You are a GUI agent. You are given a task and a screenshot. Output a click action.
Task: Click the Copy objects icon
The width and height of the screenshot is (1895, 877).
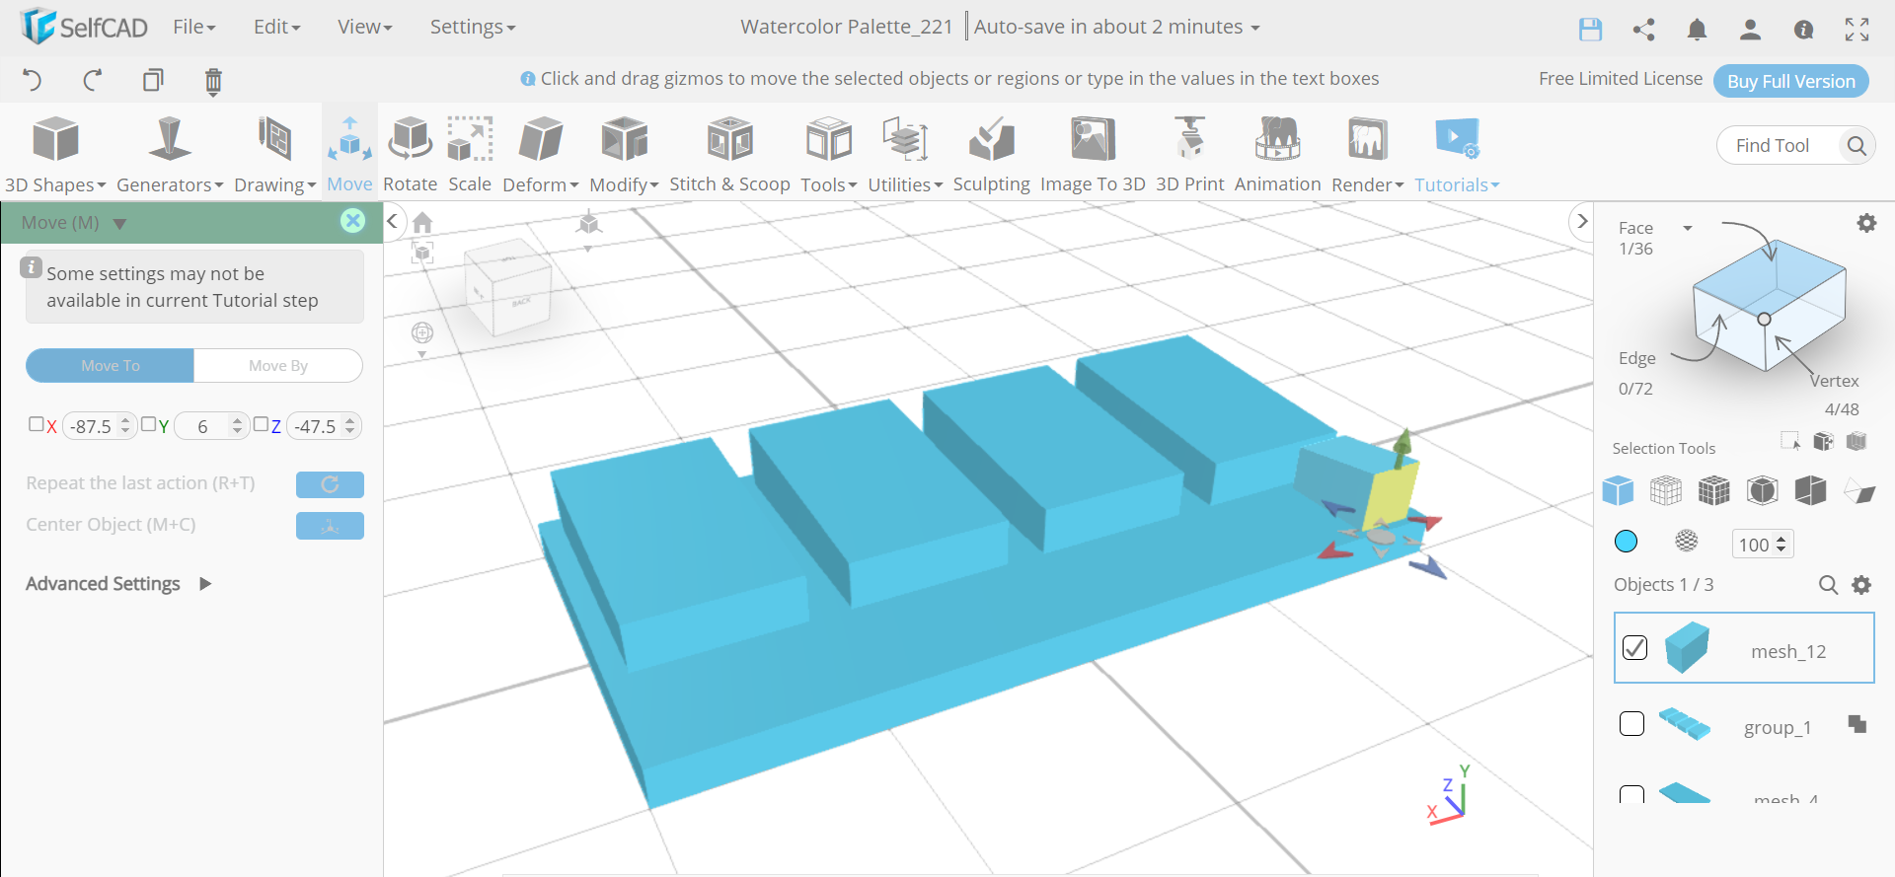pyautogui.click(x=153, y=80)
